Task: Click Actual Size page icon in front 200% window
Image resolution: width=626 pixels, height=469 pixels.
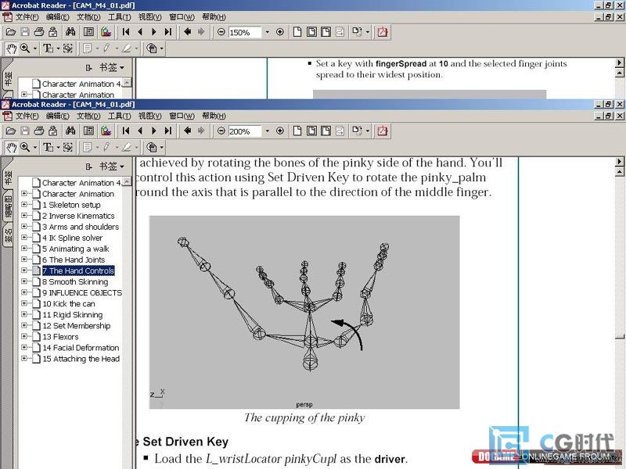Action: [x=297, y=131]
